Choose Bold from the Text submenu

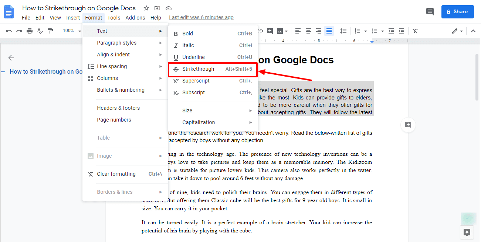[x=213, y=34]
